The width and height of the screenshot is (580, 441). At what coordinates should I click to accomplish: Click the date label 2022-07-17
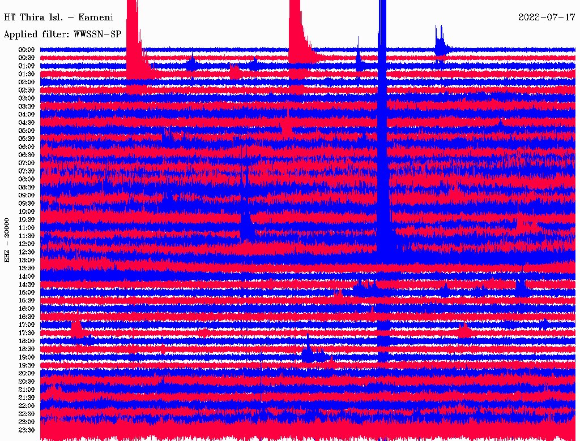point(547,17)
